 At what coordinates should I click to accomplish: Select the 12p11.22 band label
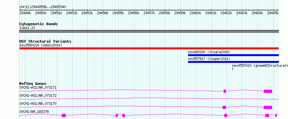[x=27, y=28]
